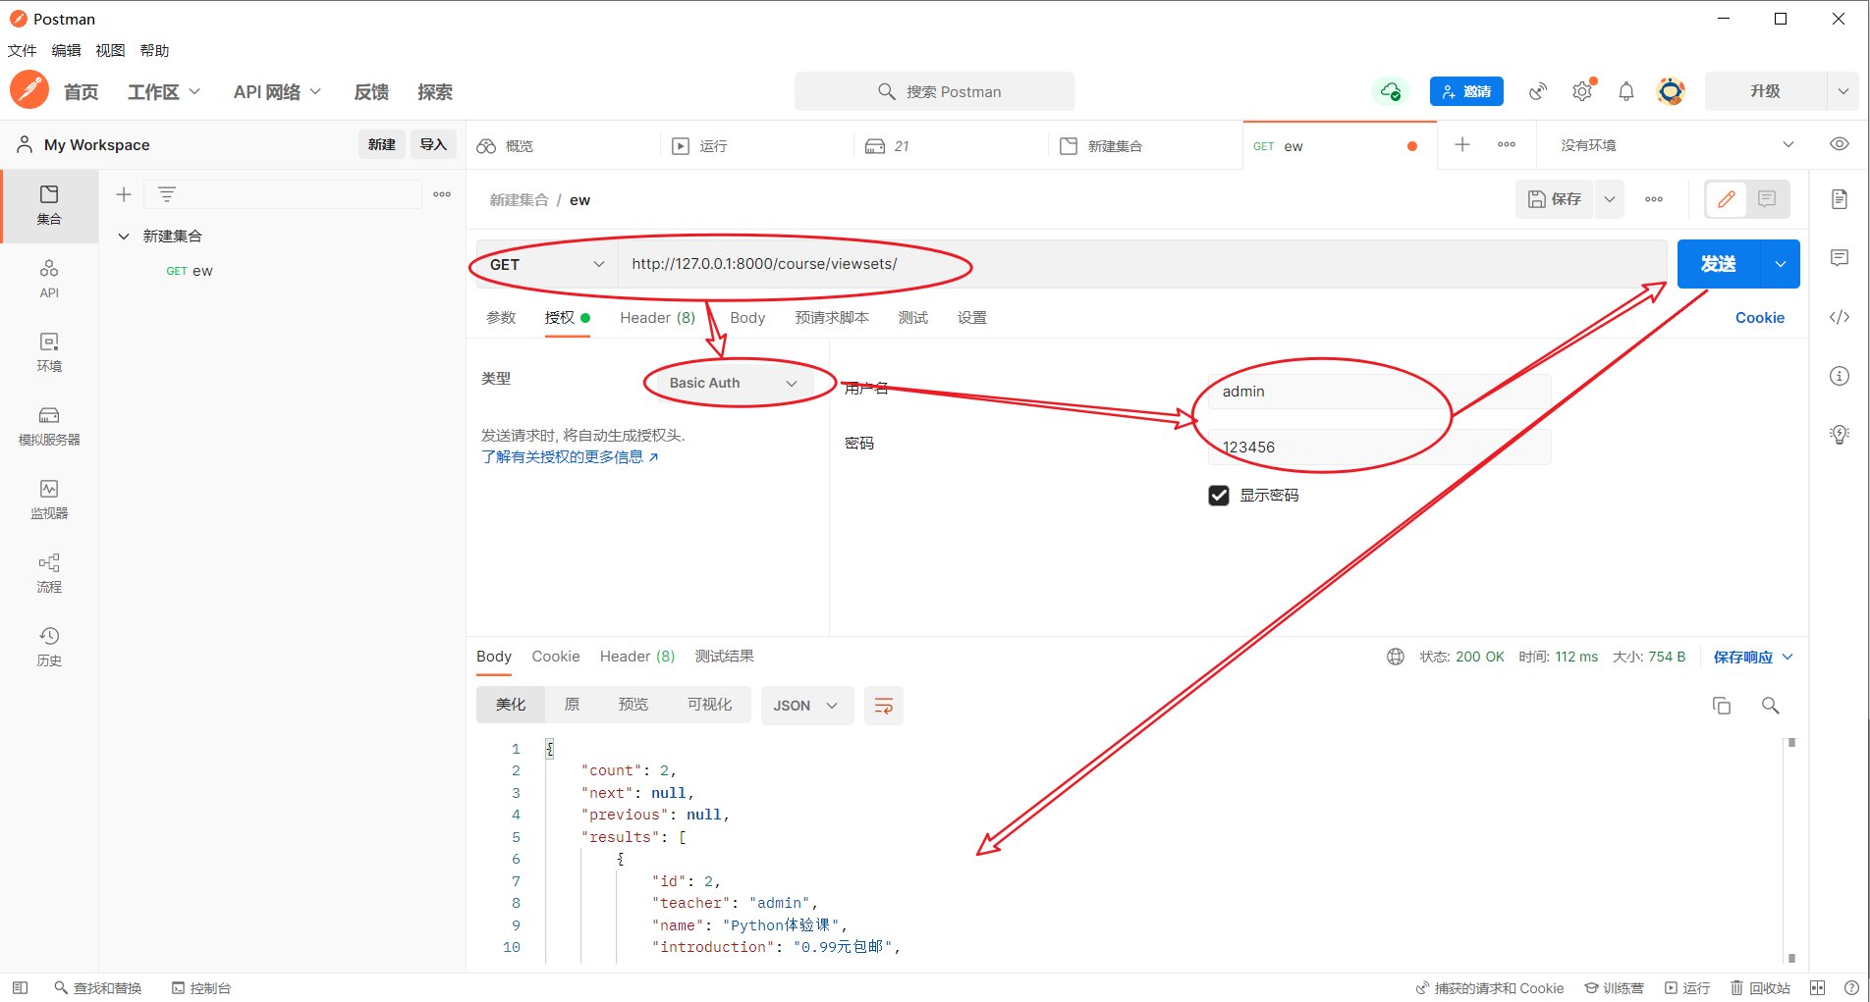Screen dimensions: 1870x1002
Task: Switch to response Cookie tab
Action: coord(556,657)
